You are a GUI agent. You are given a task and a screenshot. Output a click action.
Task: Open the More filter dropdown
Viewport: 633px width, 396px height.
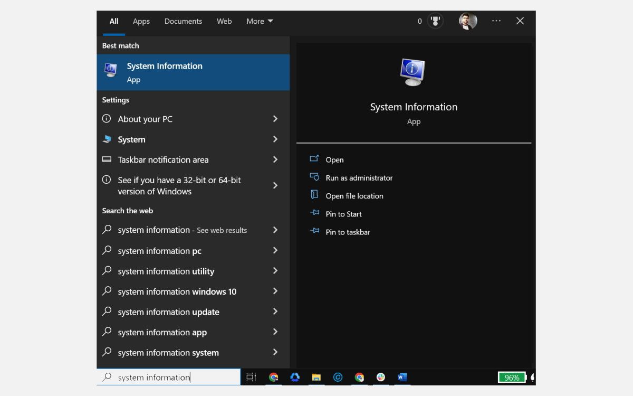click(260, 21)
